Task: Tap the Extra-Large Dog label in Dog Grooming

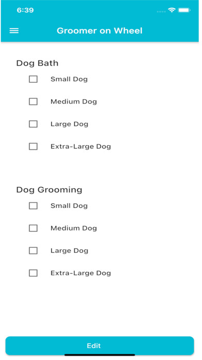Action: point(81,273)
